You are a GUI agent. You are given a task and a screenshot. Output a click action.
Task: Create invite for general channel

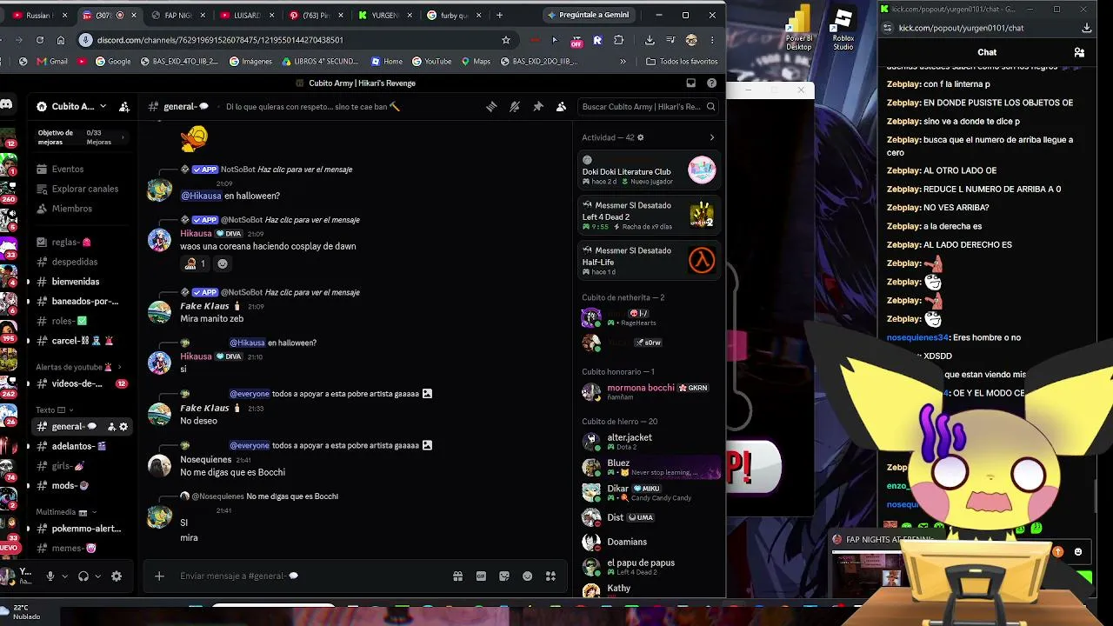pos(111,427)
